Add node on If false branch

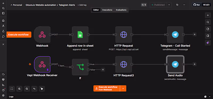tap(103, 70)
